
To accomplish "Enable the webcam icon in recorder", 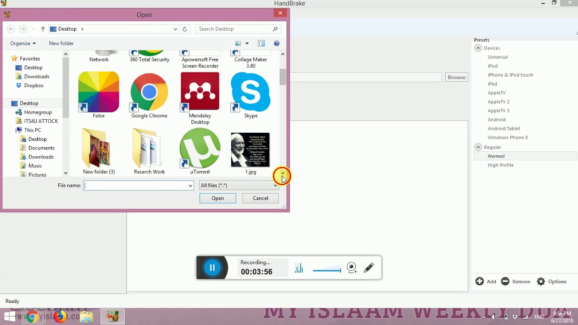I will pos(352,268).
